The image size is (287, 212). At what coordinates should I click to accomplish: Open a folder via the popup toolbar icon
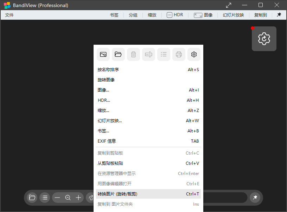point(118,54)
